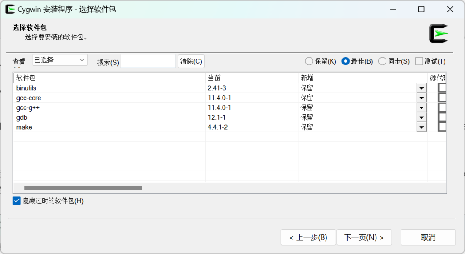Open version dropdown for gdb
Image resolution: width=465 pixels, height=254 pixels.
(421, 117)
